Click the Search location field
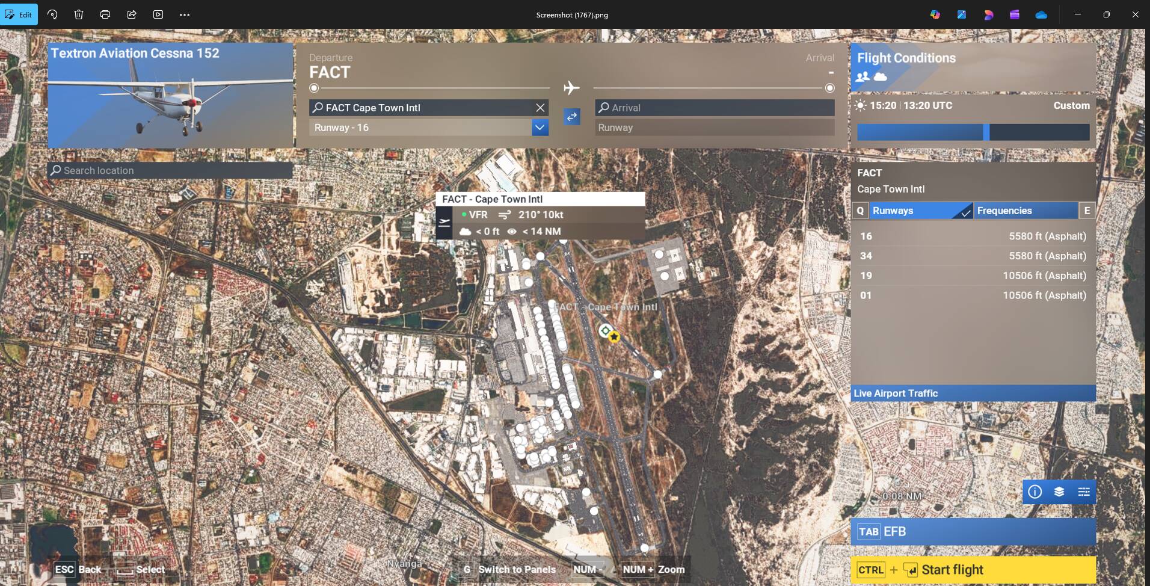 (170, 170)
